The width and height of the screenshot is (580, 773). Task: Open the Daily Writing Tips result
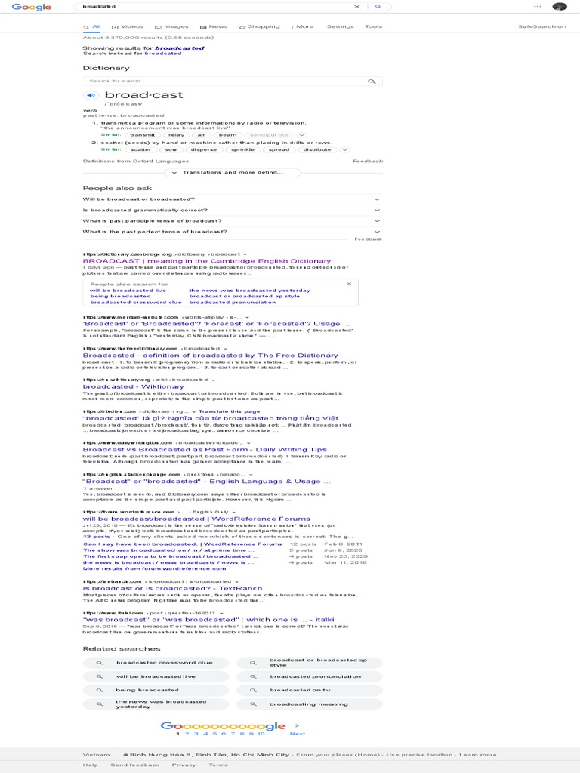[205, 450]
